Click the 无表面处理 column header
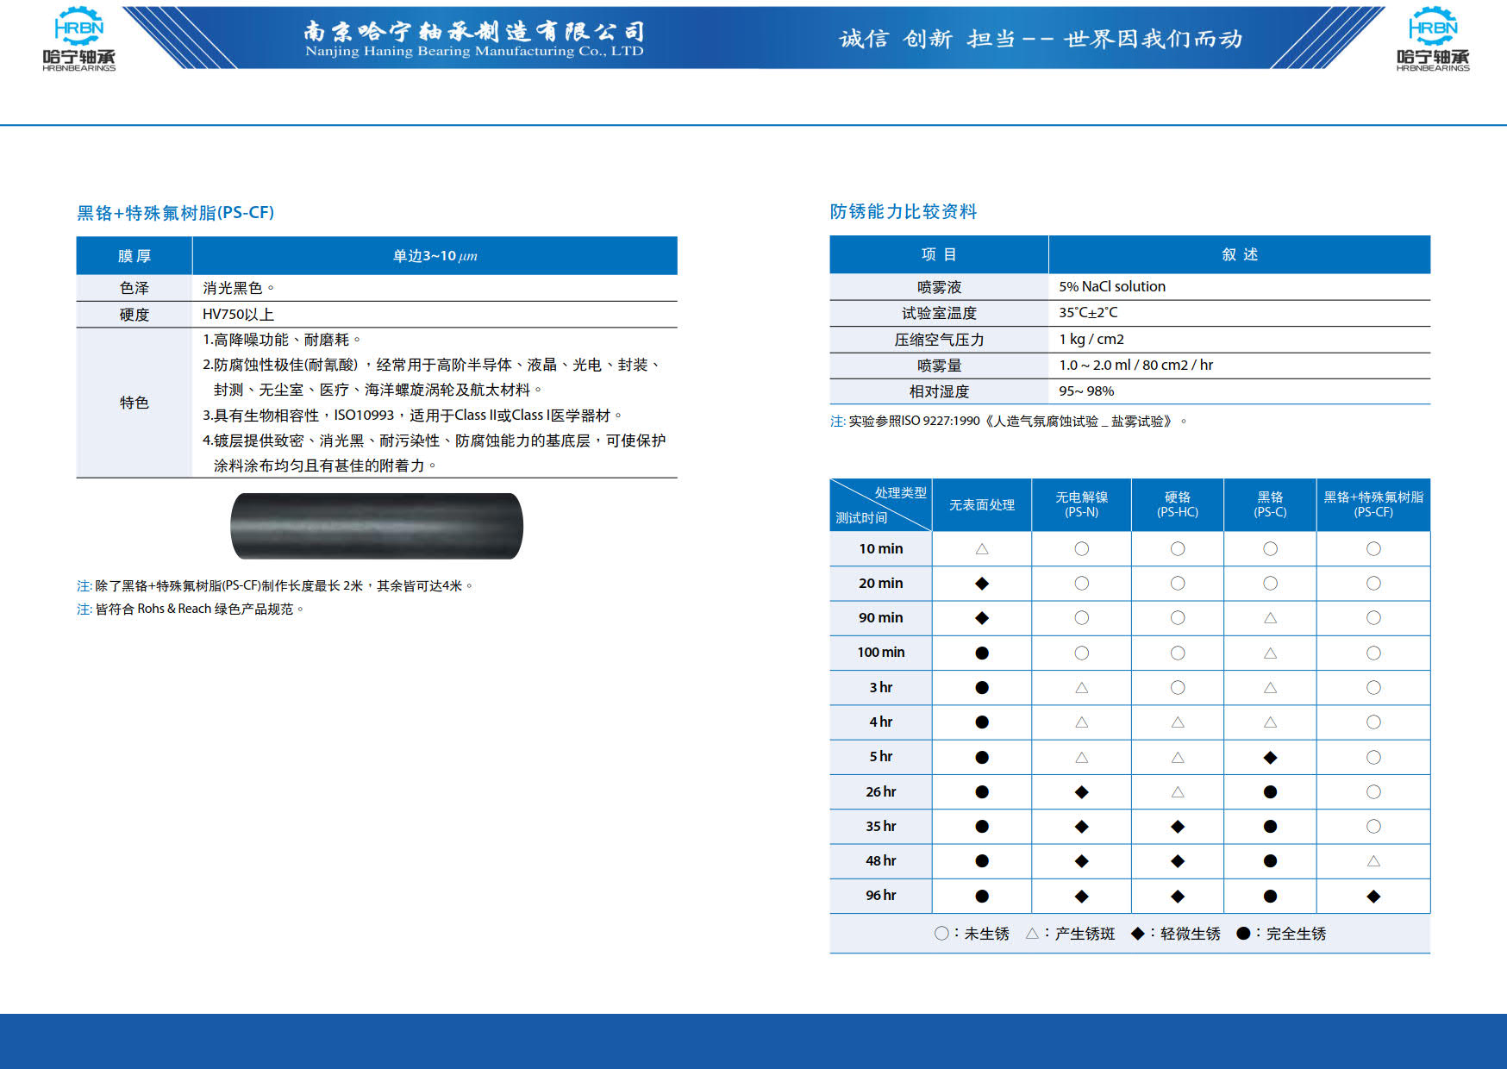Viewport: 1507px width, 1069px height. [x=982, y=504]
